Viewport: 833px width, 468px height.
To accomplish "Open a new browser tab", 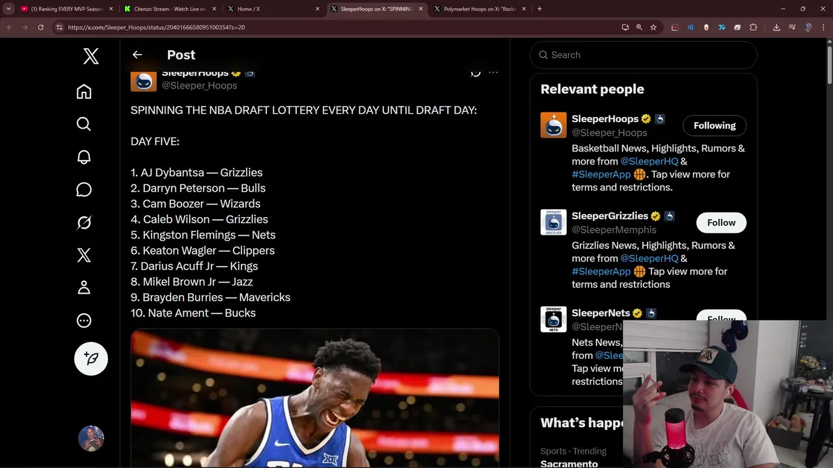I will tap(539, 9).
